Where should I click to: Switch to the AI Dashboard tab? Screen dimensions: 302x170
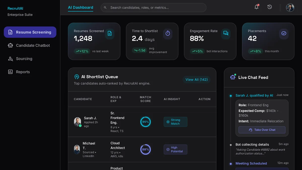tap(81, 8)
